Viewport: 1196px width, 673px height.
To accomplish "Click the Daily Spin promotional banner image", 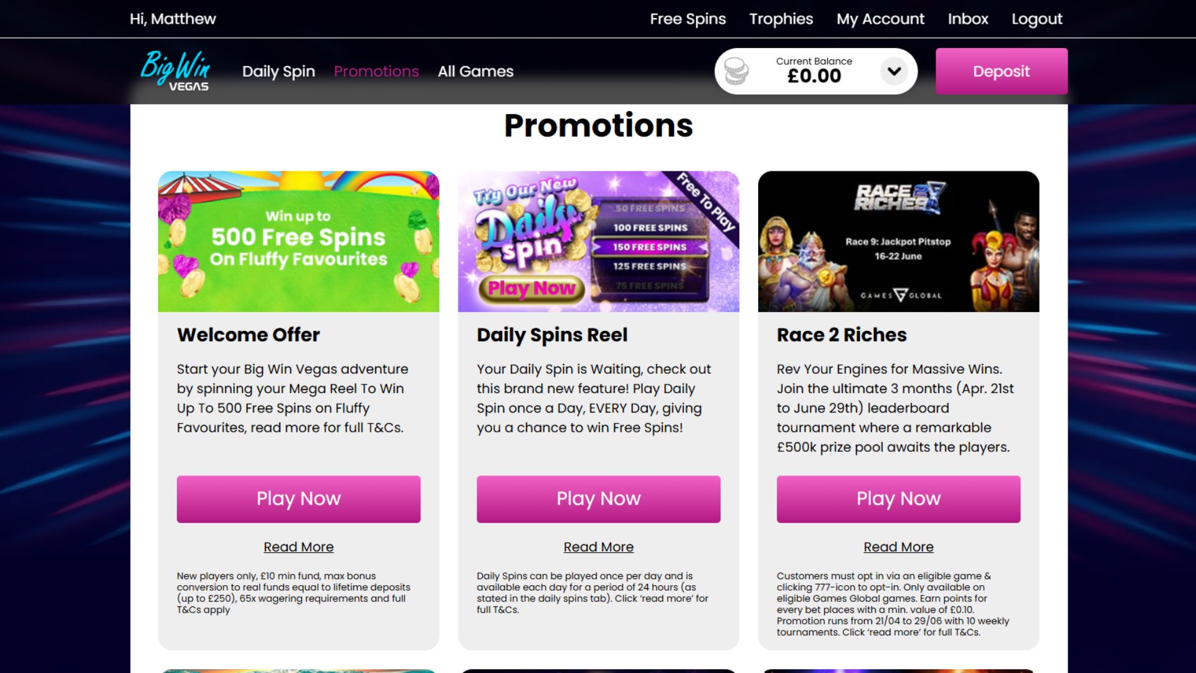I will 599,242.
